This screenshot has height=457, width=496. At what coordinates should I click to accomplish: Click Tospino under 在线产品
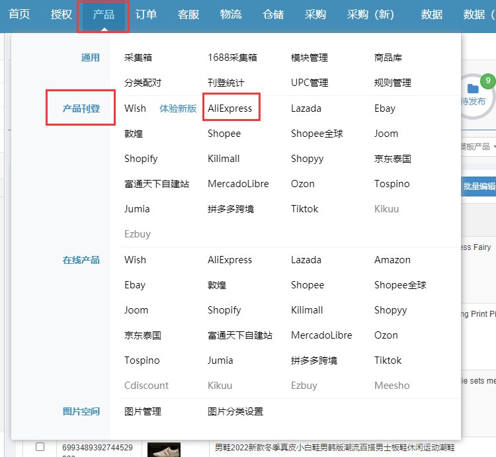point(142,360)
